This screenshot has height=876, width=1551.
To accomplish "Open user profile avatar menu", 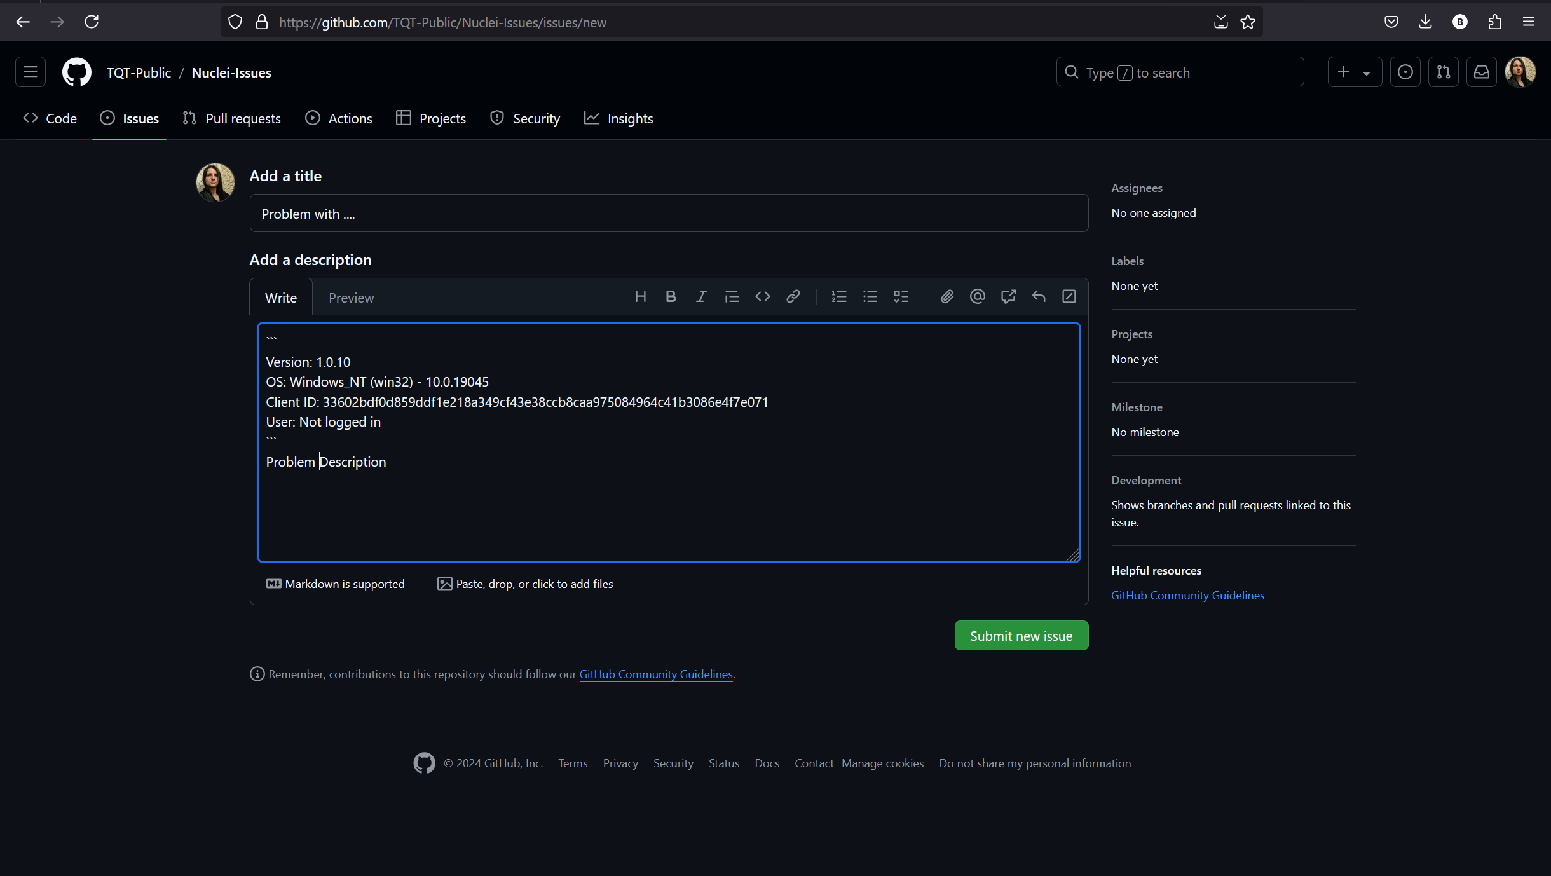I will (x=1520, y=72).
